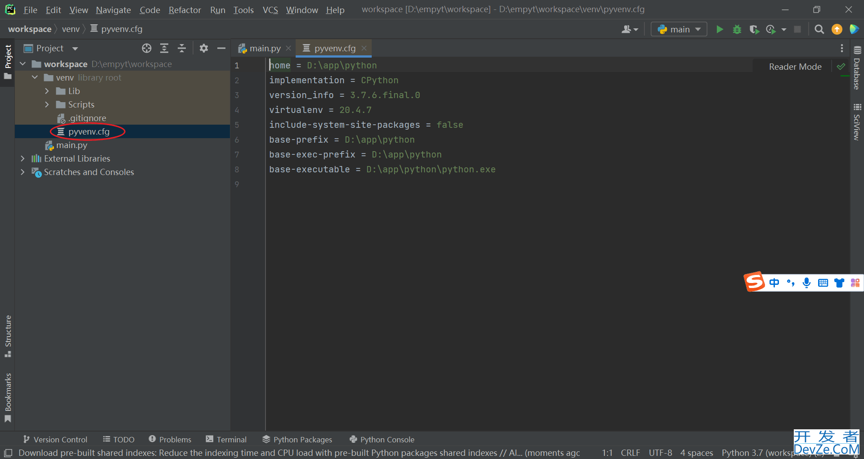
Task: Click the venv breadcrumb
Action: click(x=71, y=29)
